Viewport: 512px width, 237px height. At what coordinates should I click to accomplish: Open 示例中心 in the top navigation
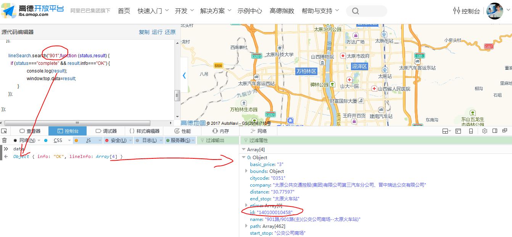point(250,11)
